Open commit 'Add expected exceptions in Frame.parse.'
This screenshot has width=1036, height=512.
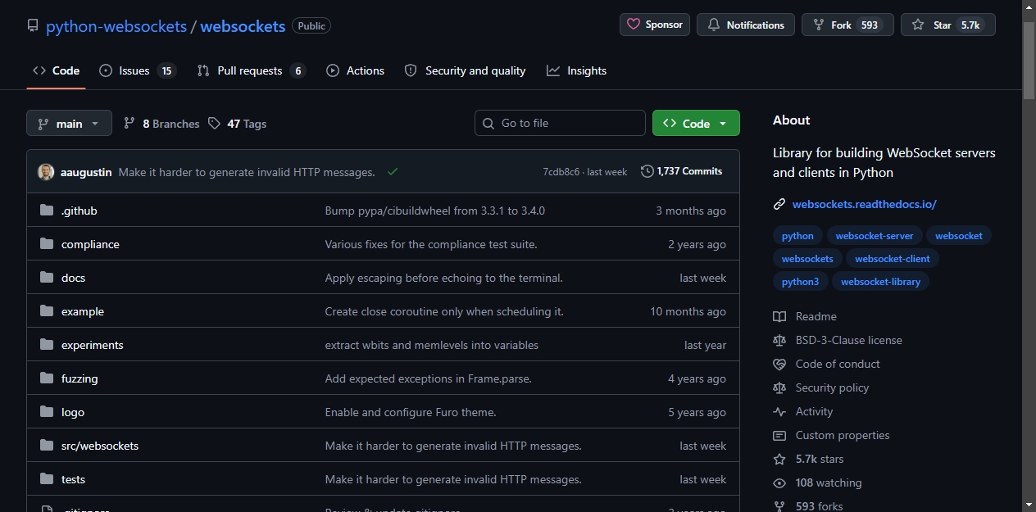coord(429,378)
